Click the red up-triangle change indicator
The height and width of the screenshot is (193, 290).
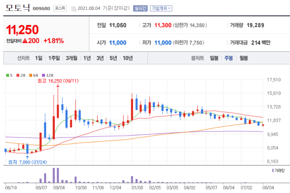pos(25,41)
